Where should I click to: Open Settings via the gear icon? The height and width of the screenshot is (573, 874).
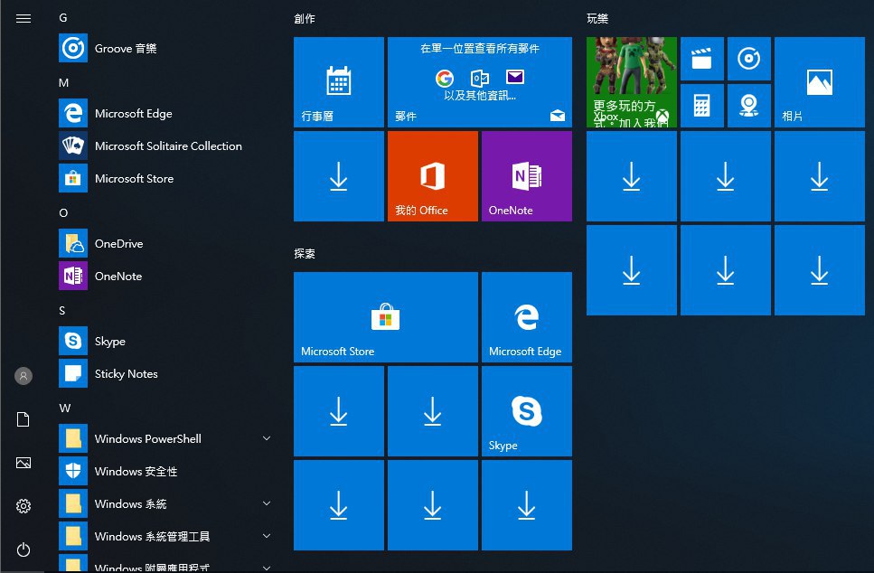23,506
